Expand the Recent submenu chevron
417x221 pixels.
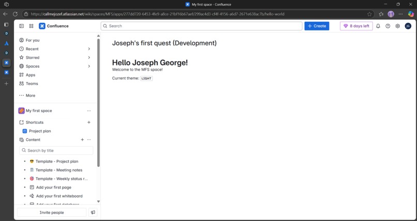click(x=89, y=49)
